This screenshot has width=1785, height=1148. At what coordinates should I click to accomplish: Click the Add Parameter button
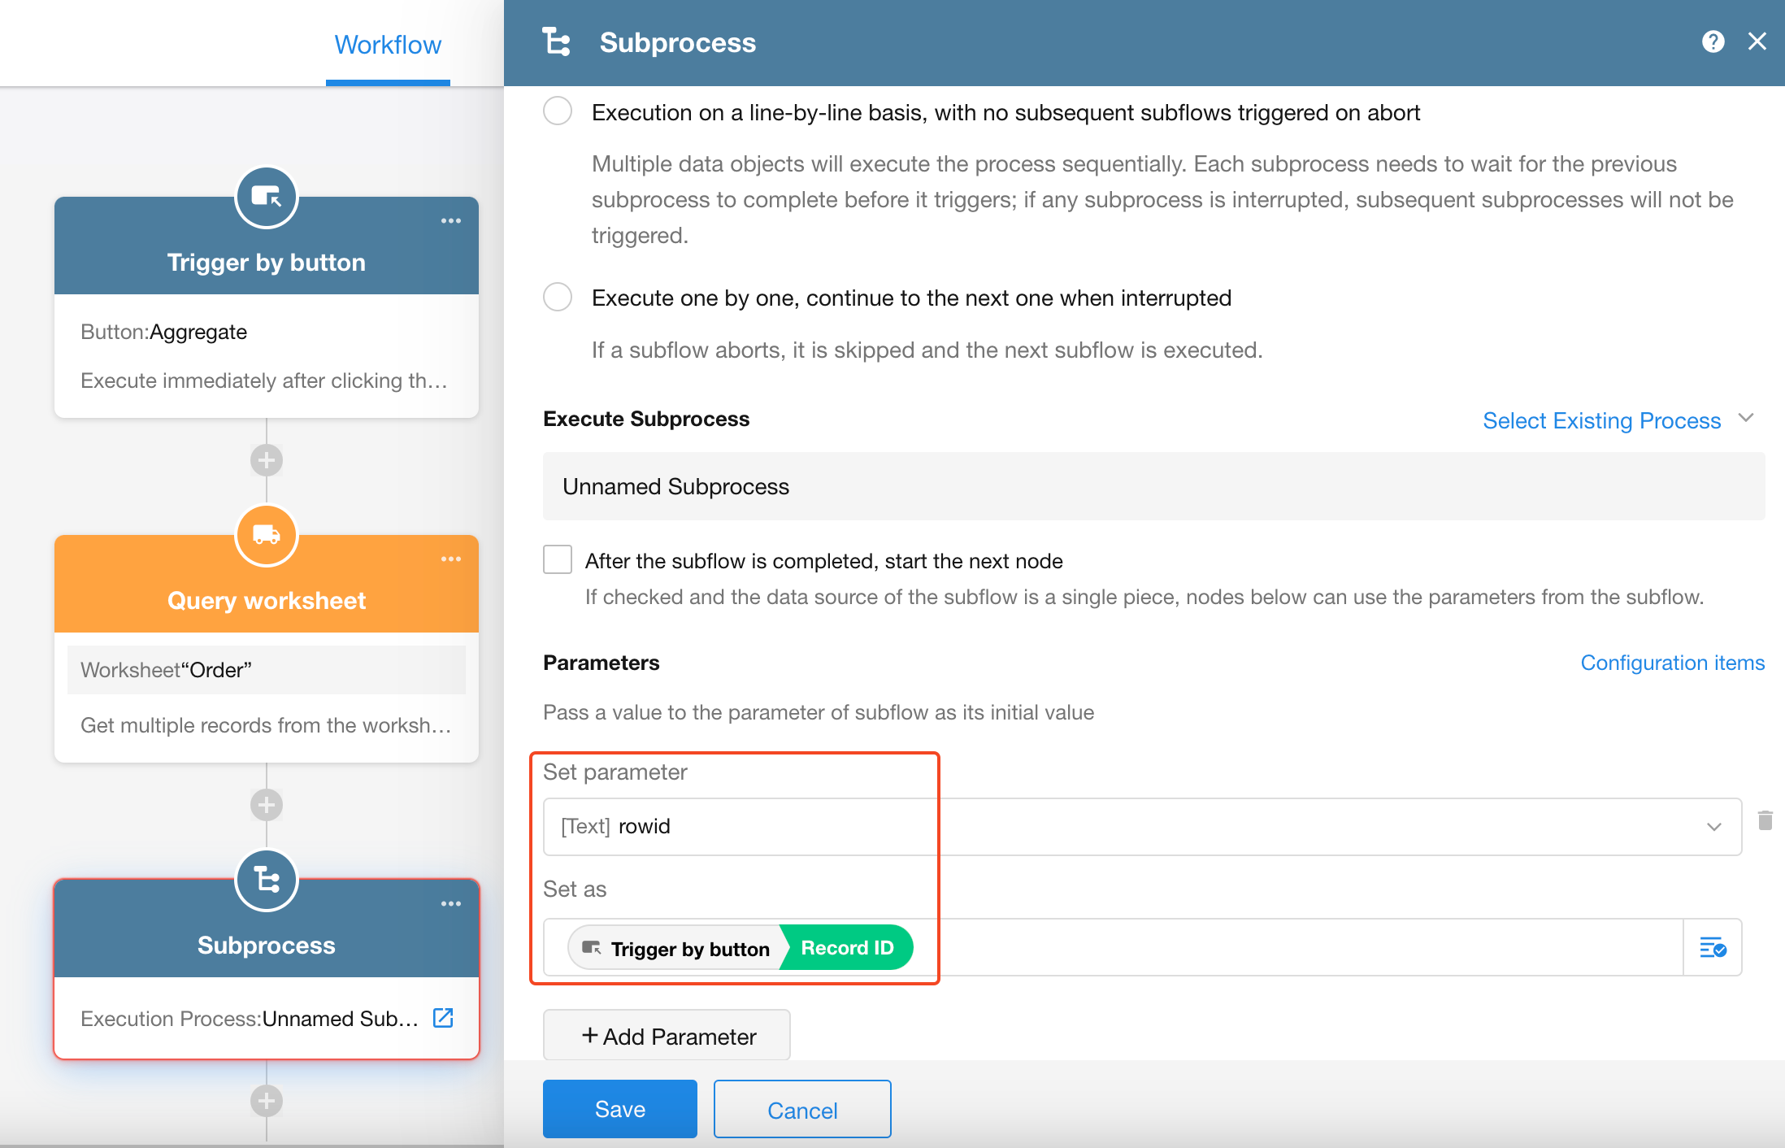(667, 1036)
